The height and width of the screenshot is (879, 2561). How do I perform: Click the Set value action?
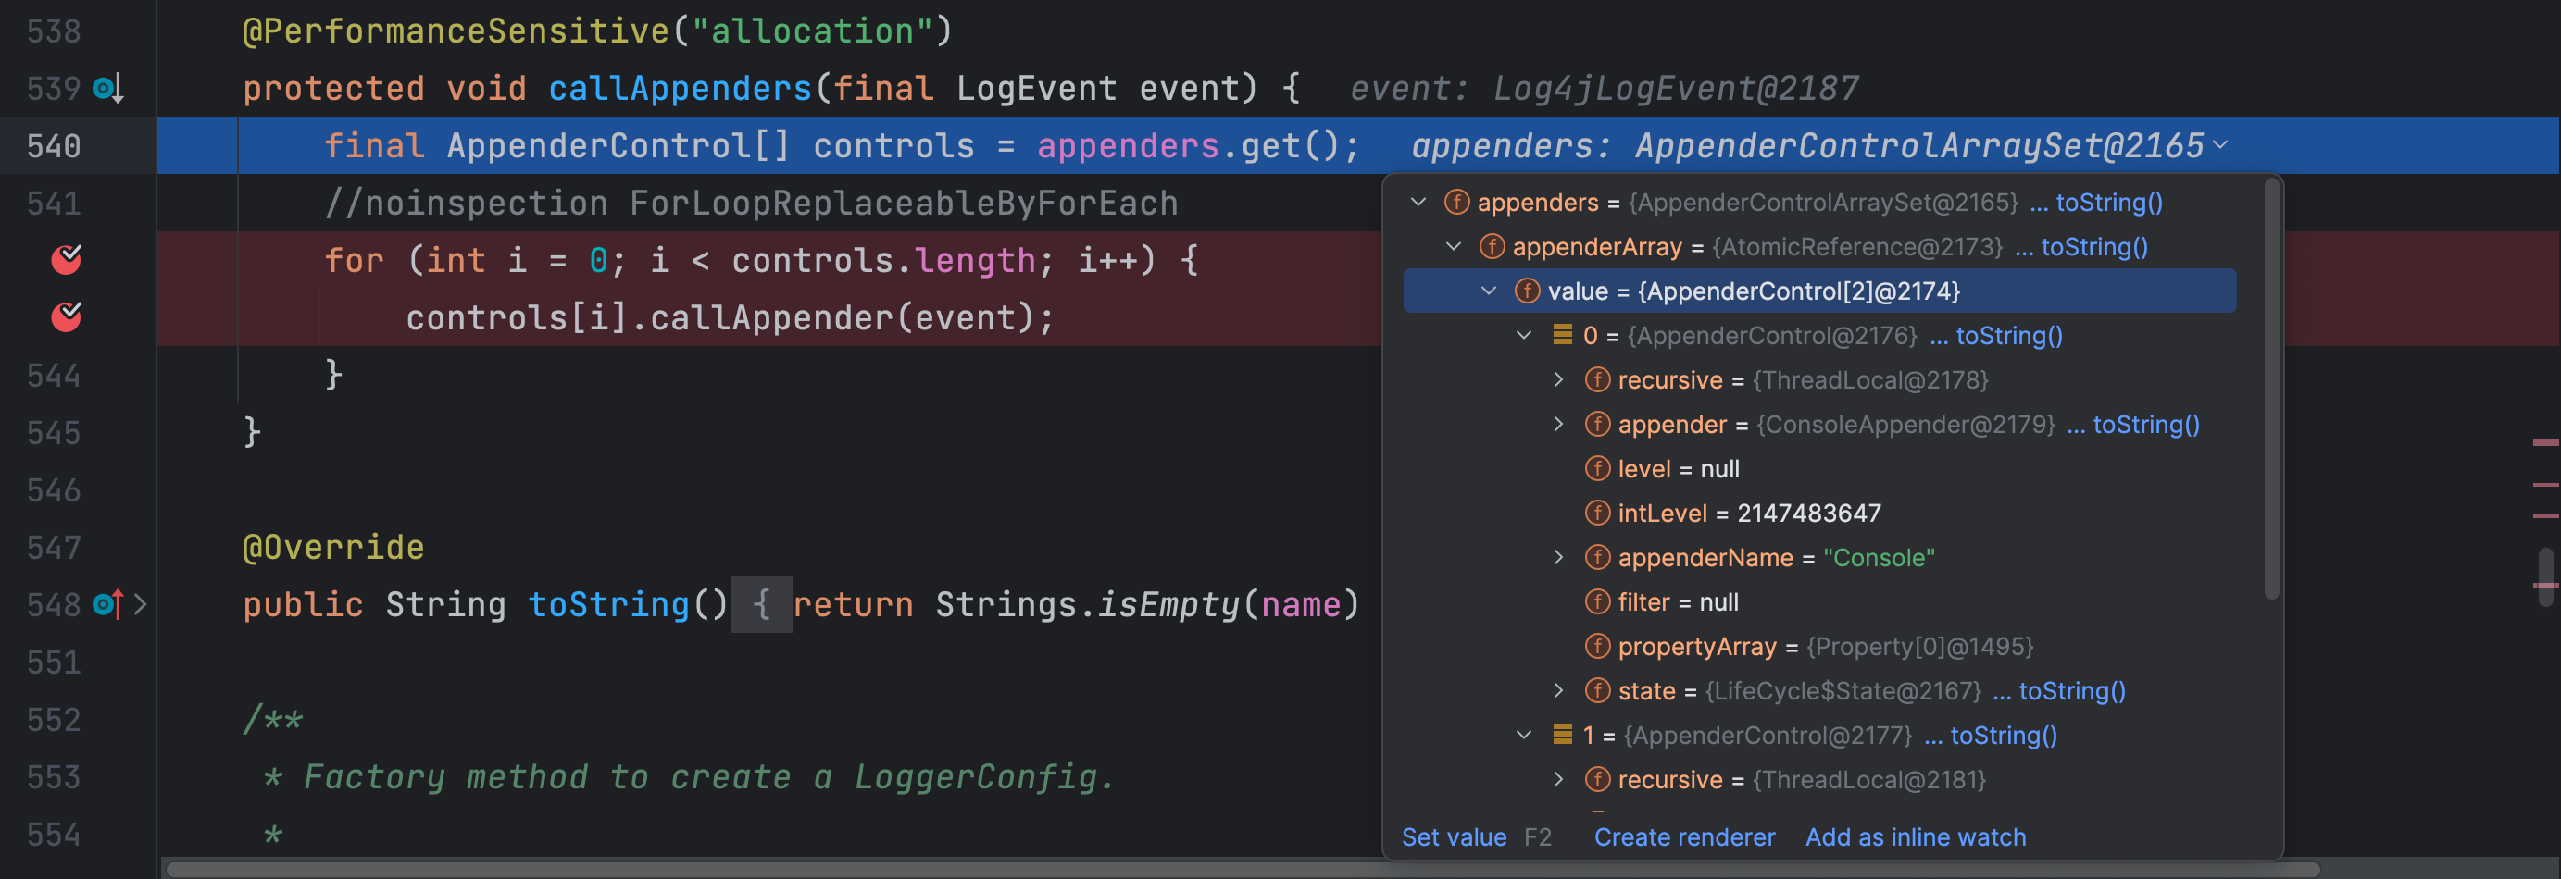point(1454,837)
